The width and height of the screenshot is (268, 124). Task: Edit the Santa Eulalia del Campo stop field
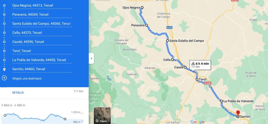42,24
